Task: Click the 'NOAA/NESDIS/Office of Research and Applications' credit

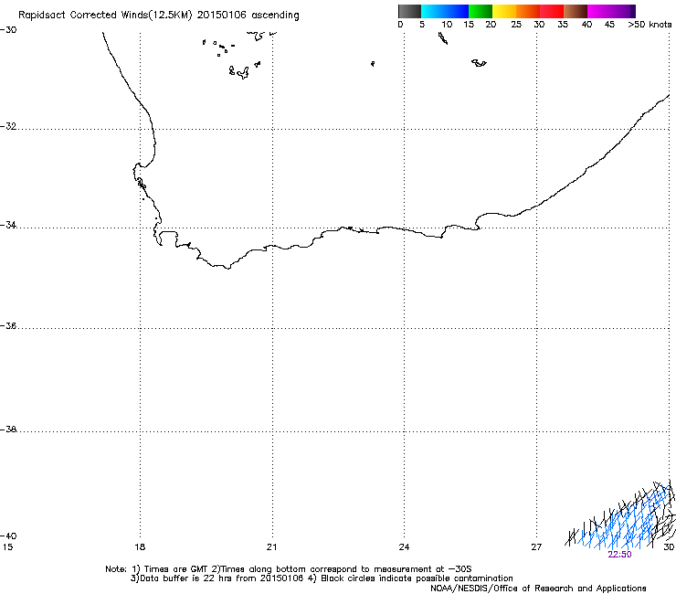Action: pos(538,589)
